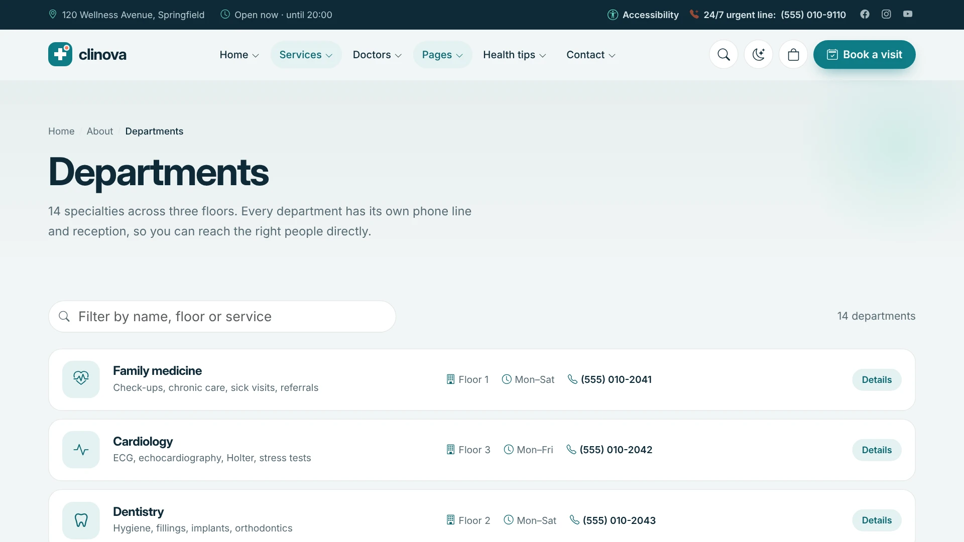Open the search magnifier button in header
The width and height of the screenshot is (964, 542).
click(x=724, y=54)
